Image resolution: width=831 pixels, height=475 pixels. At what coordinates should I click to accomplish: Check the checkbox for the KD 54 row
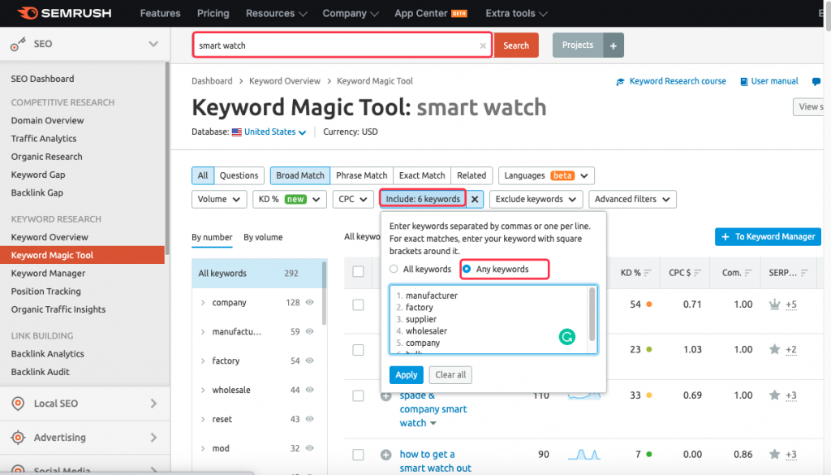pos(358,304)
